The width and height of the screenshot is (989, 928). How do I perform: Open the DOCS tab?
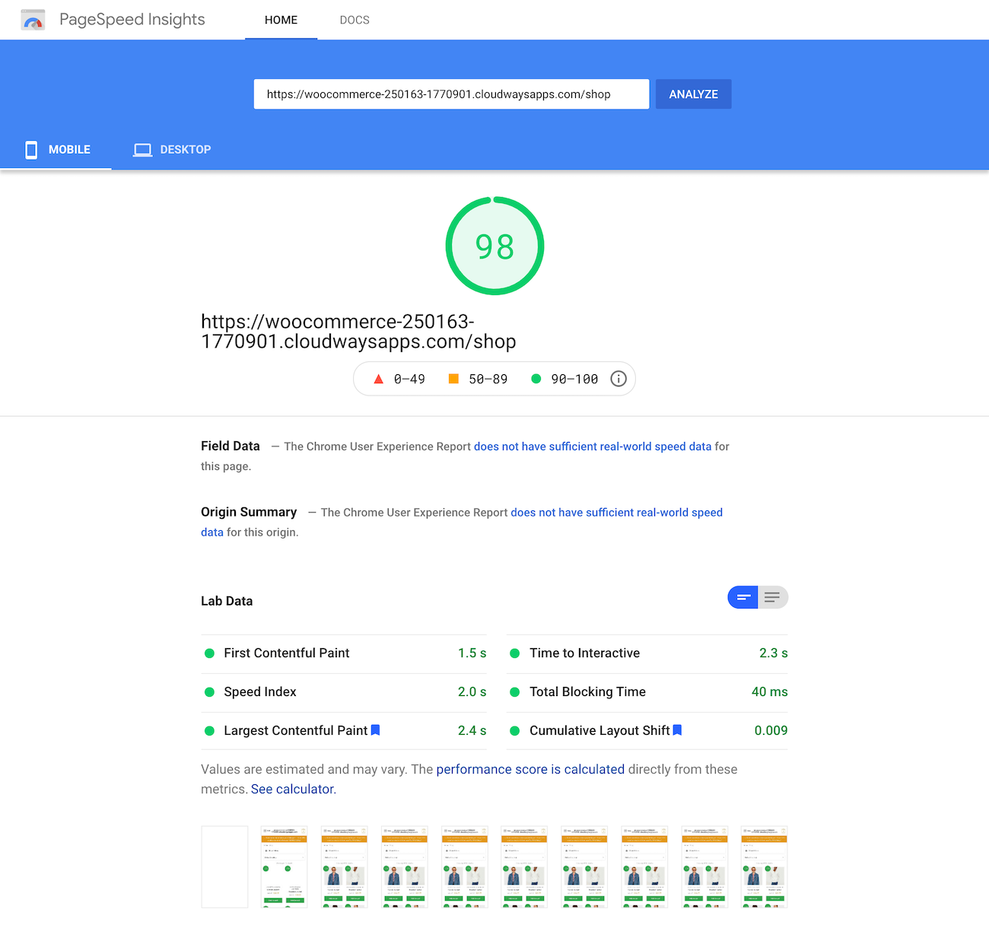pyautogui.click(x=355, y=20)
